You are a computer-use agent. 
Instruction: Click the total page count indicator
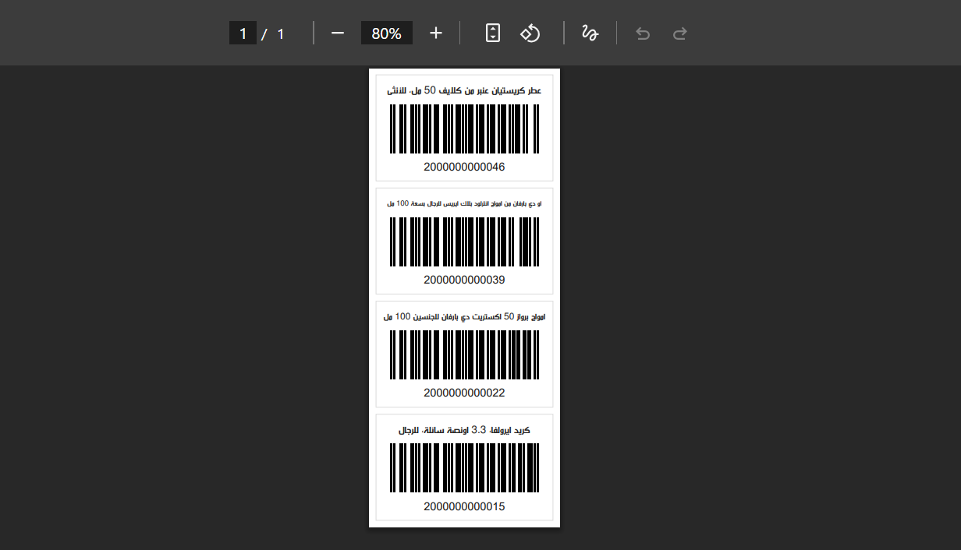click(281, 33)
